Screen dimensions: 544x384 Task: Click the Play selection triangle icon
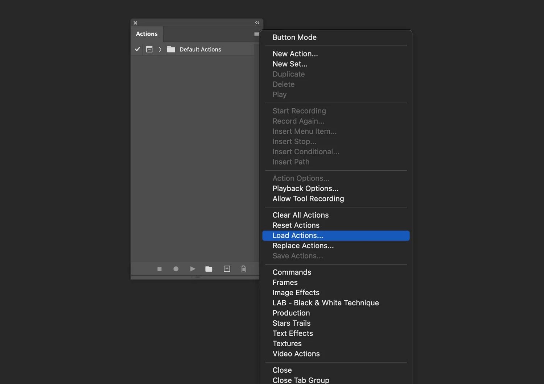193,269
